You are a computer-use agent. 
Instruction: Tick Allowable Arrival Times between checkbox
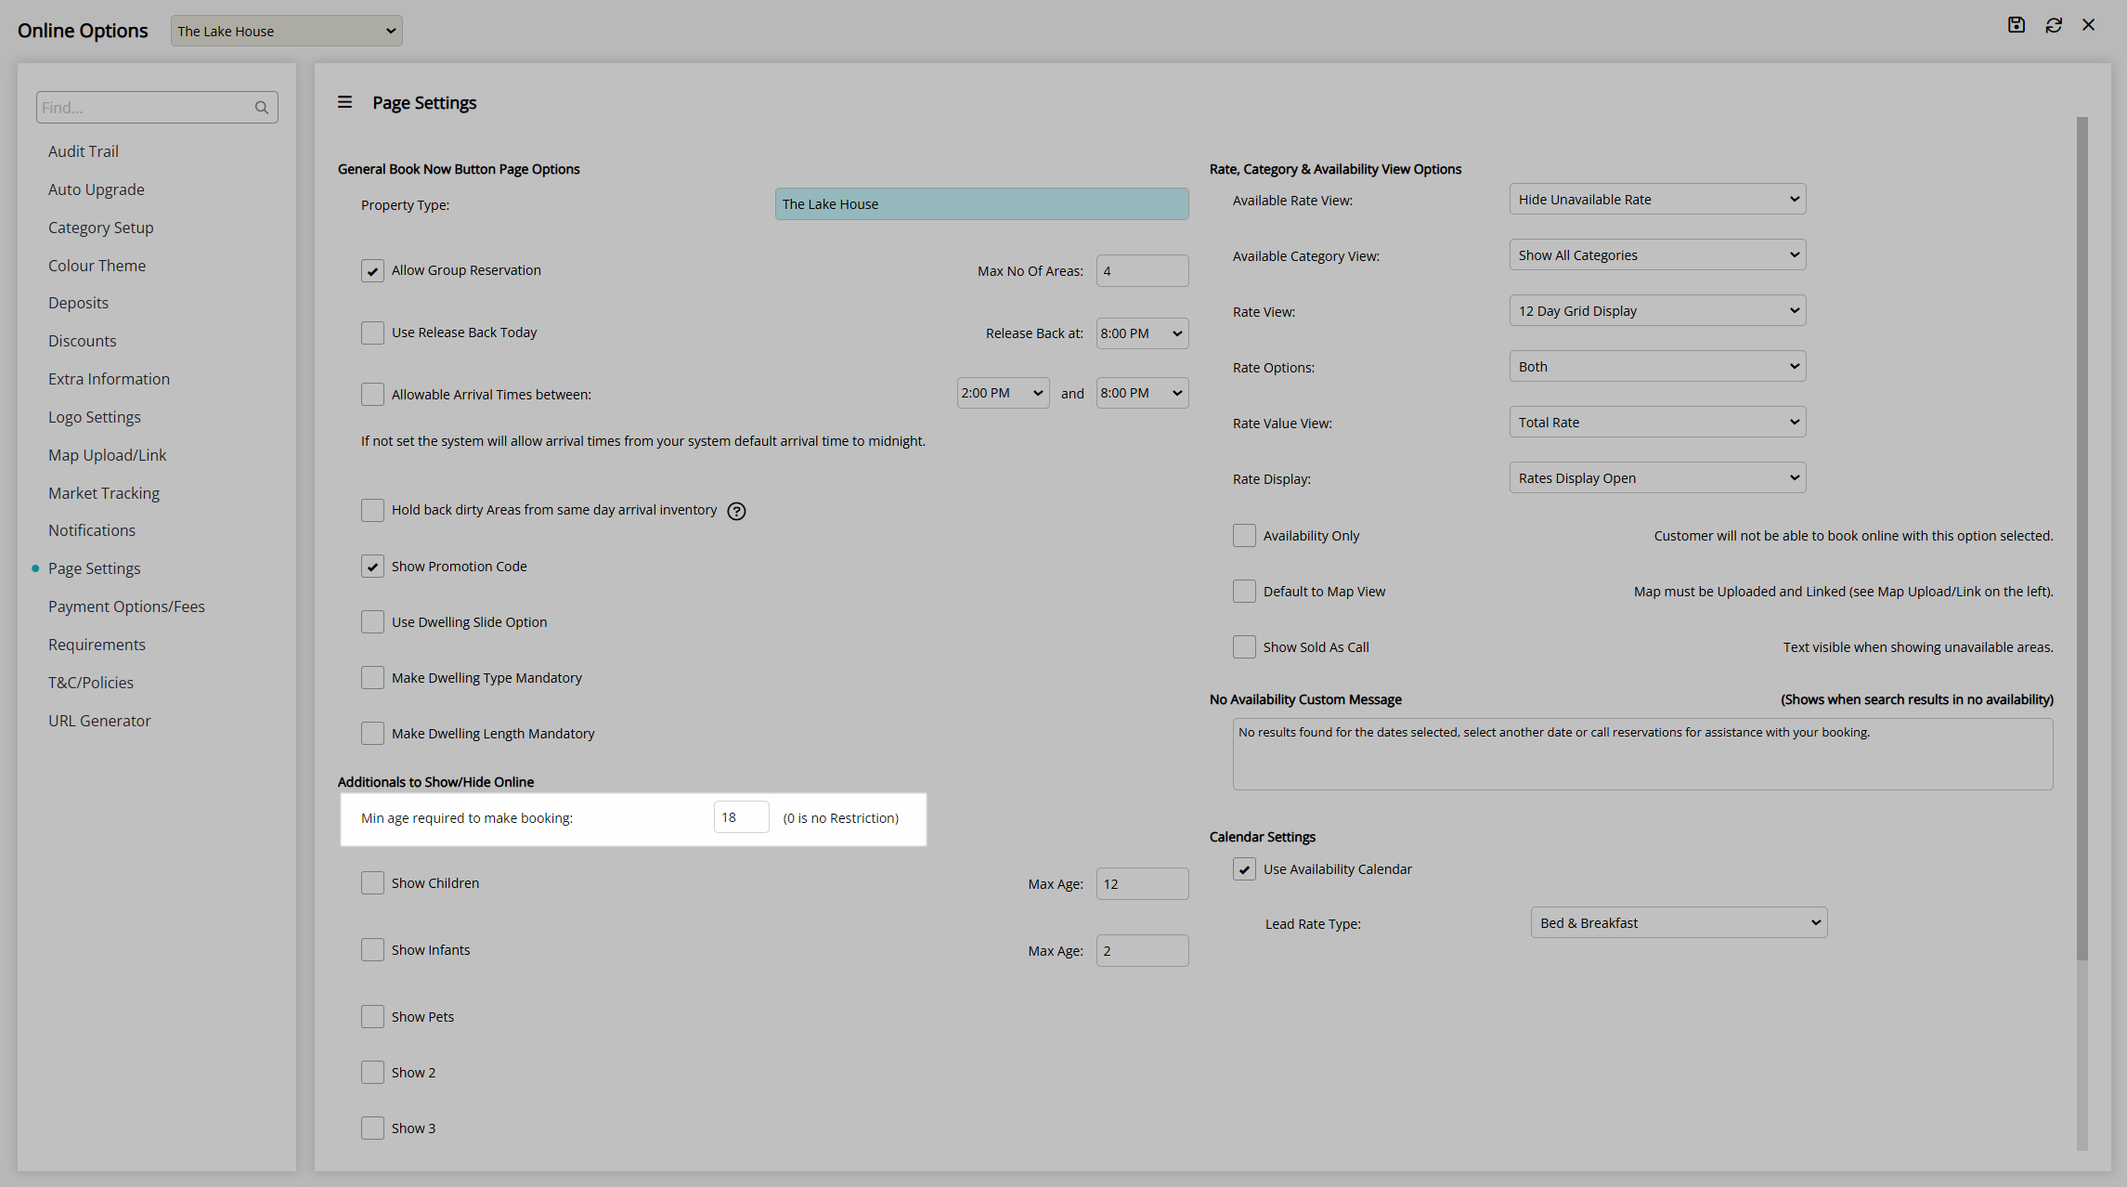tap(372, 395)
